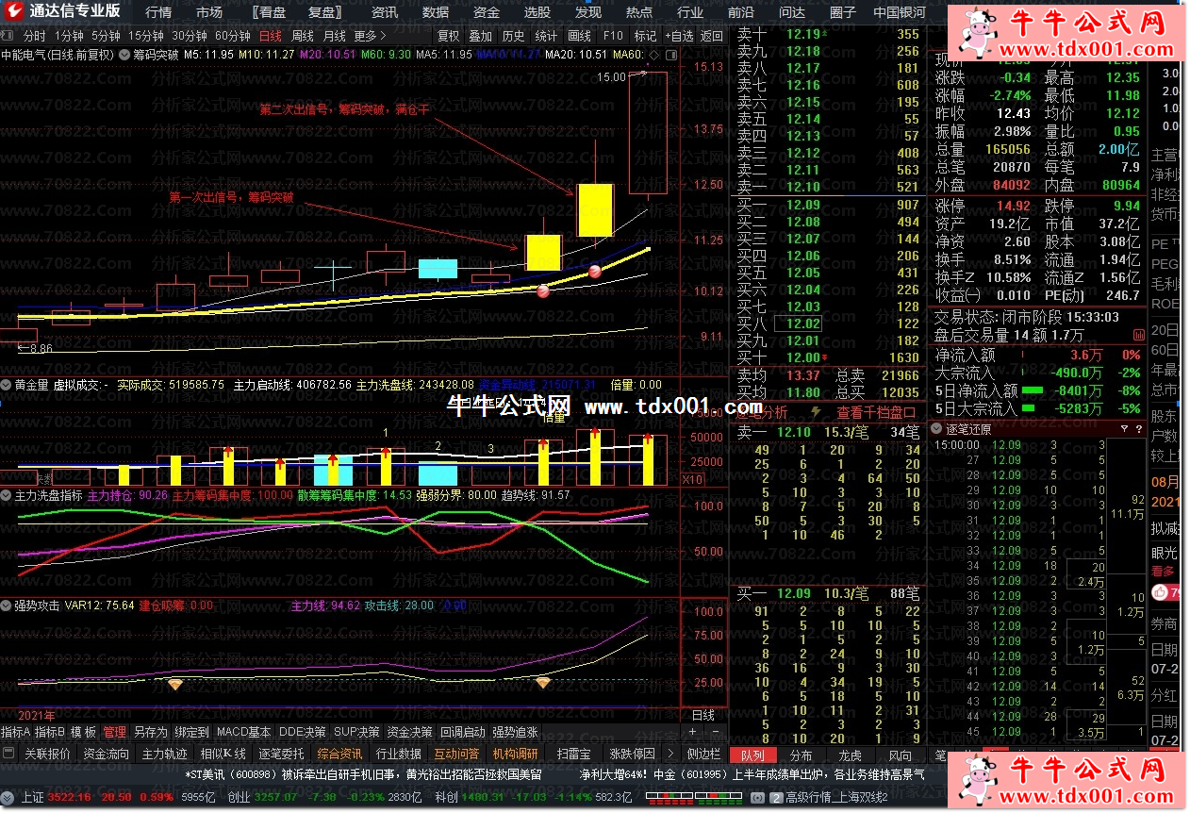
Task: Click 查看千档盘口 link
Action: coord(876,412)
